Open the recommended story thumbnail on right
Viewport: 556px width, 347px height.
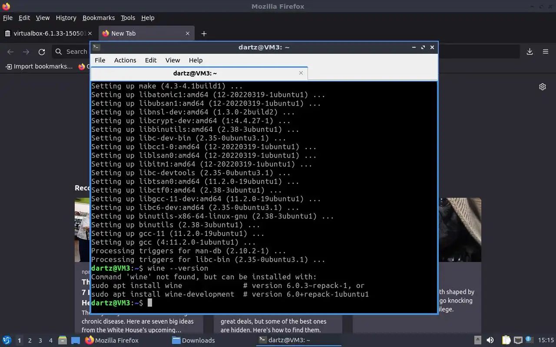(x=460, y=230)
